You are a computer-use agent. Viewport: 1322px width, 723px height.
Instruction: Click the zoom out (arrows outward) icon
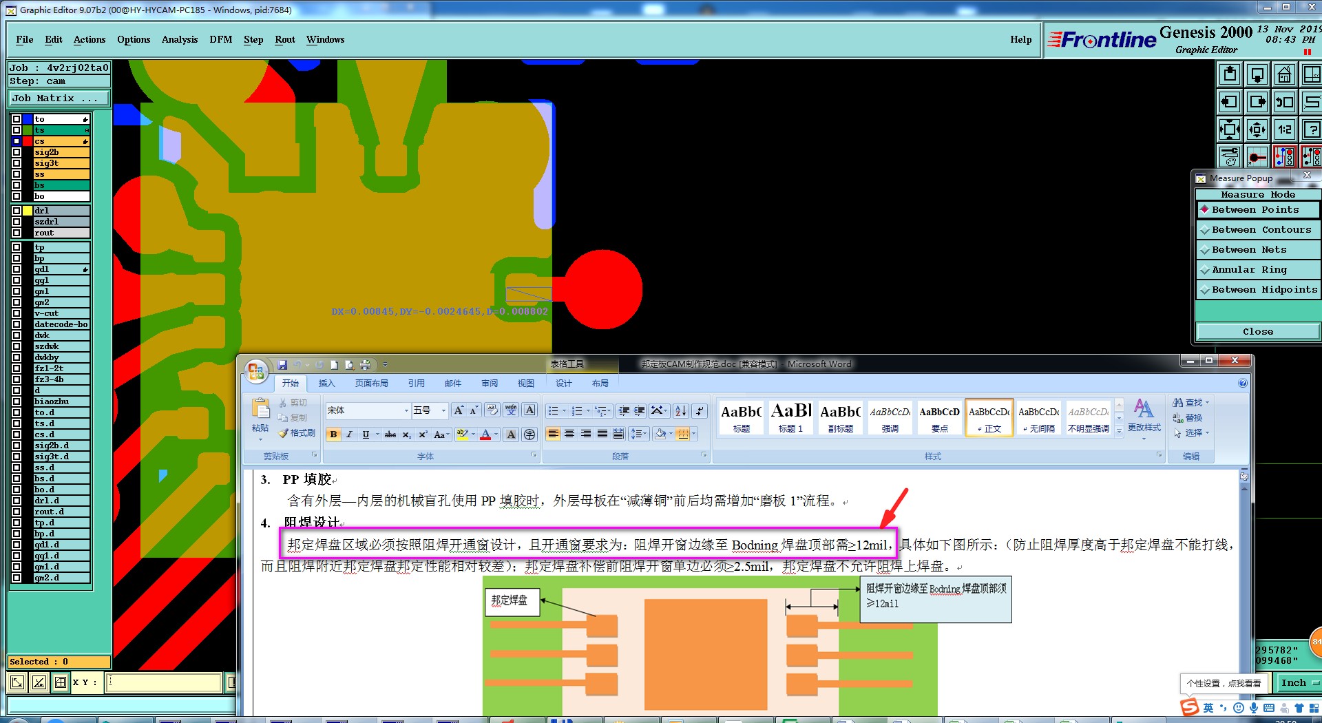[x=1257, y=129]
